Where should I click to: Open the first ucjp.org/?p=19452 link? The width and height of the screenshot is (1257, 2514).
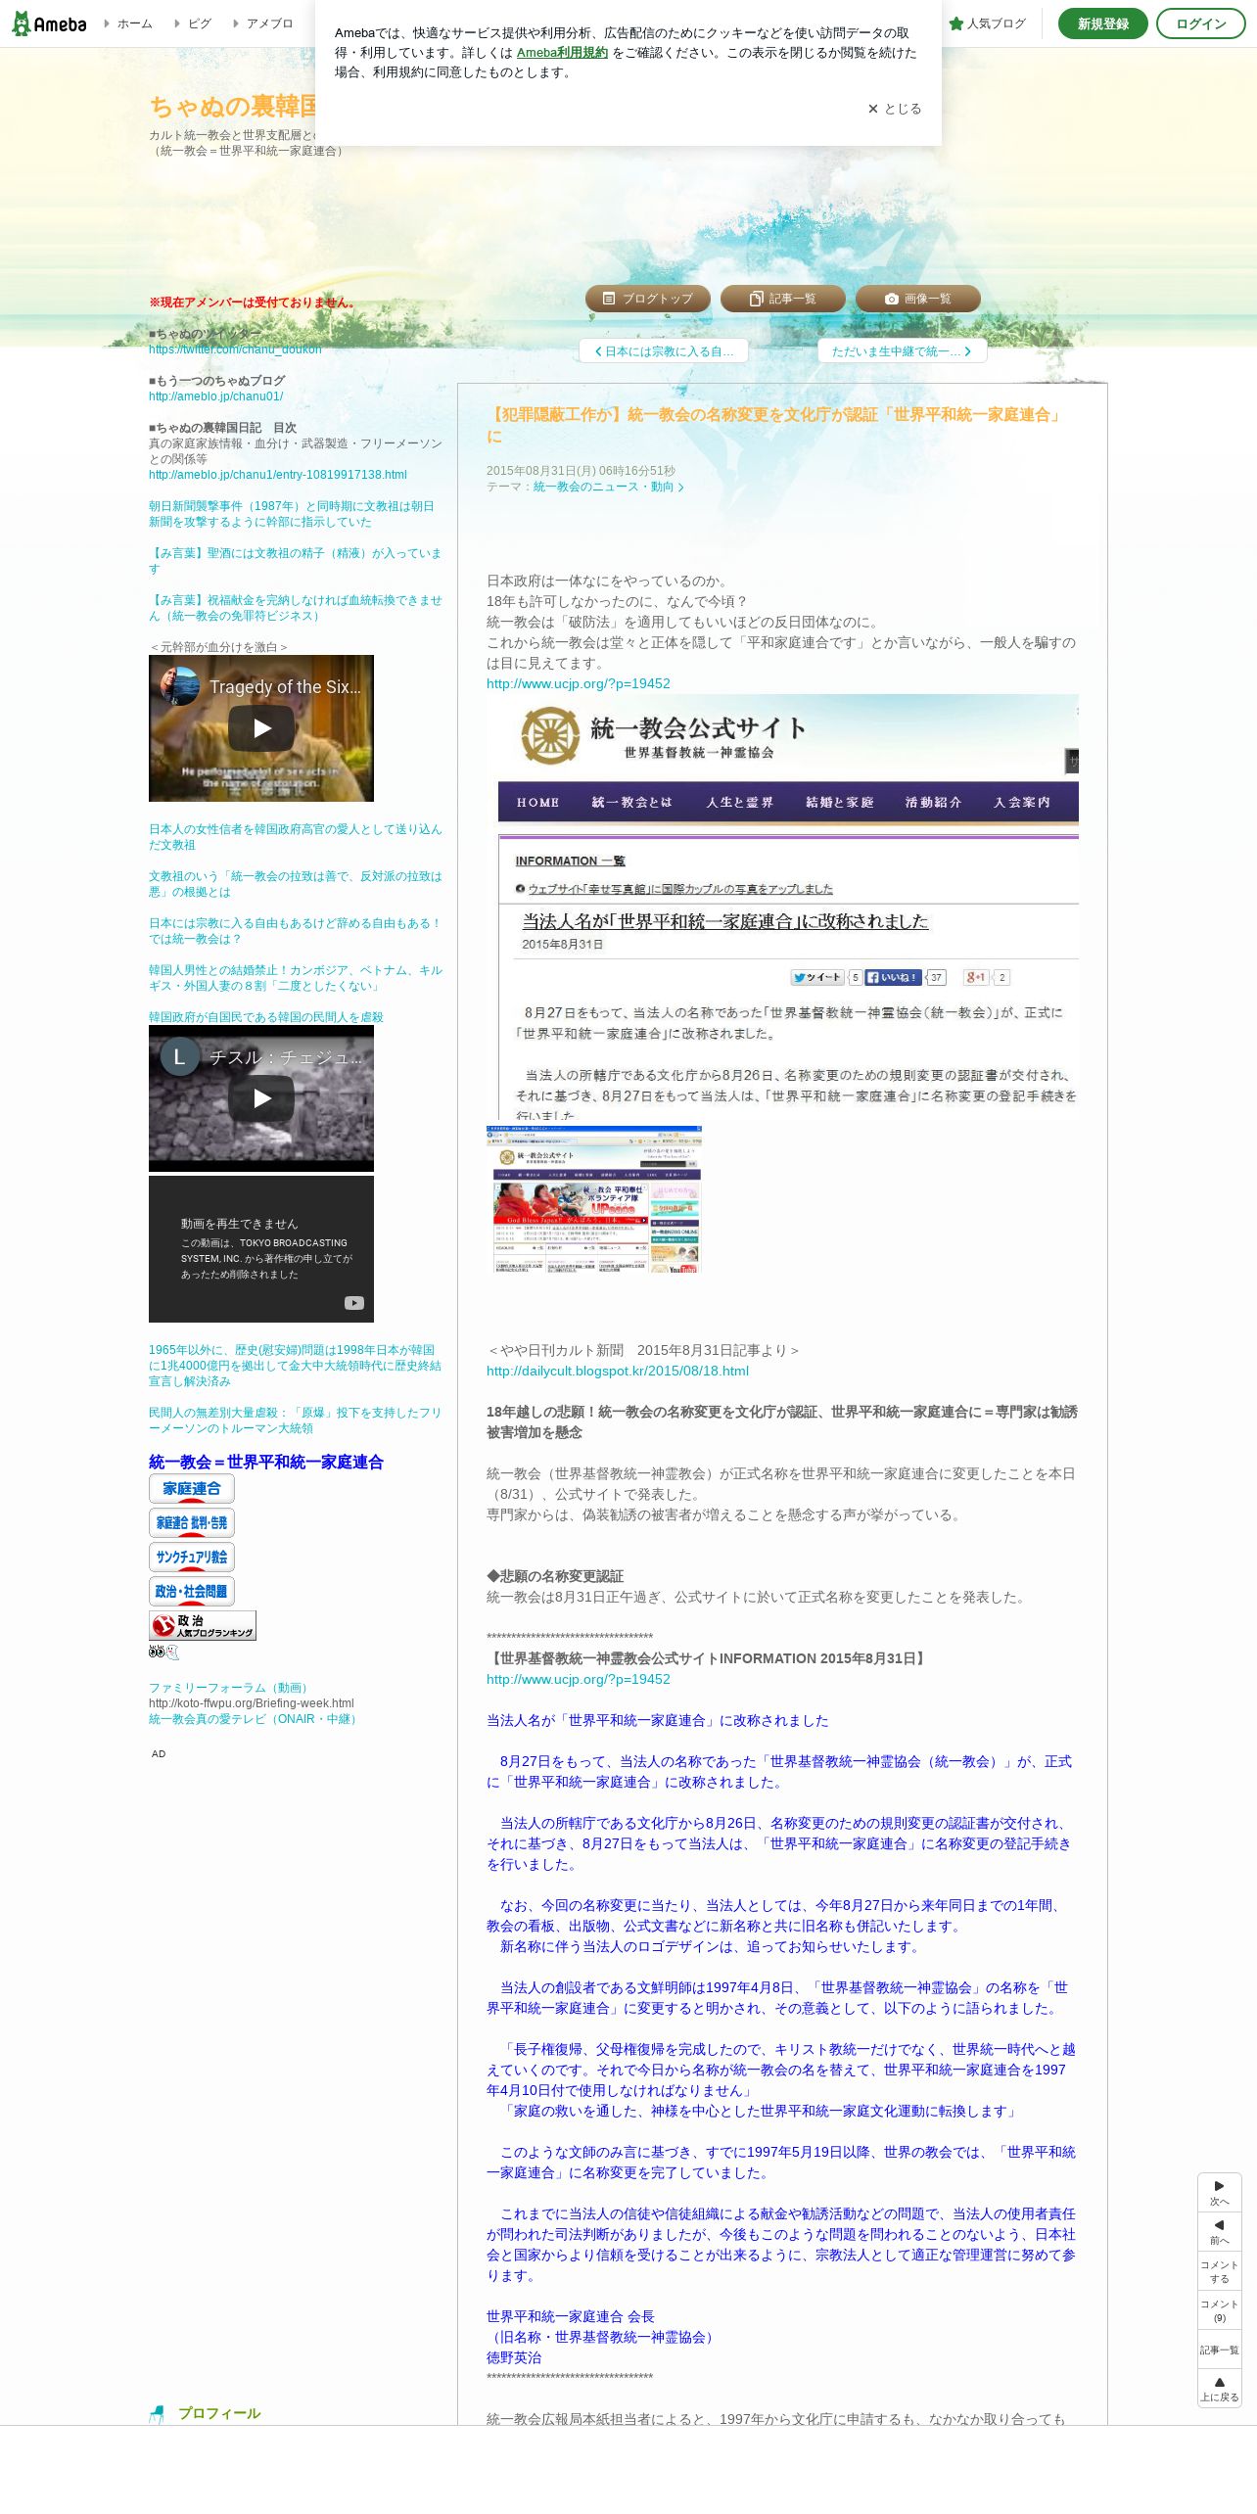pyautogui.click(x=579, y=683)
